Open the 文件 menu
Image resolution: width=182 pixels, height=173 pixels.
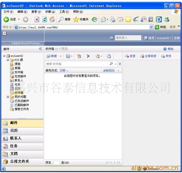8,12
